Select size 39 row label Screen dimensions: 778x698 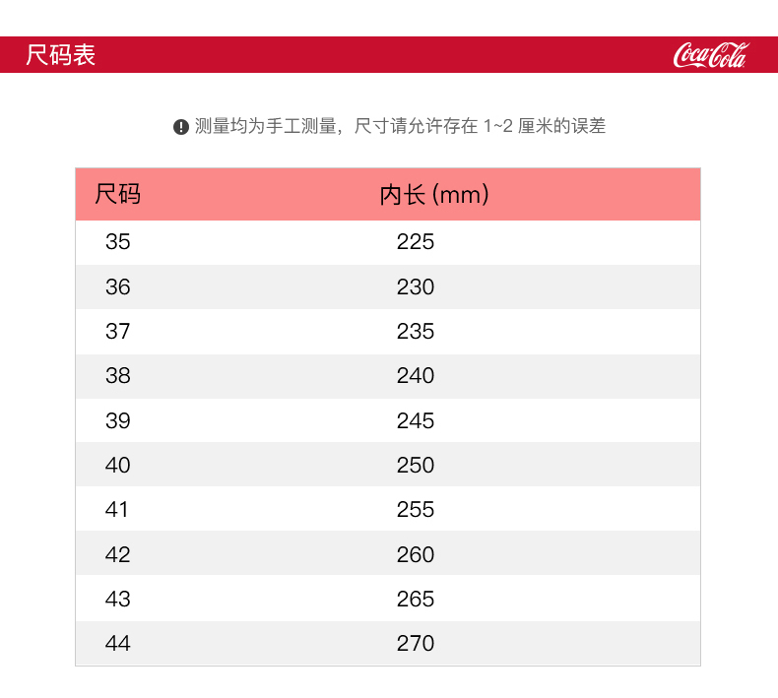(x=118, y=421)
